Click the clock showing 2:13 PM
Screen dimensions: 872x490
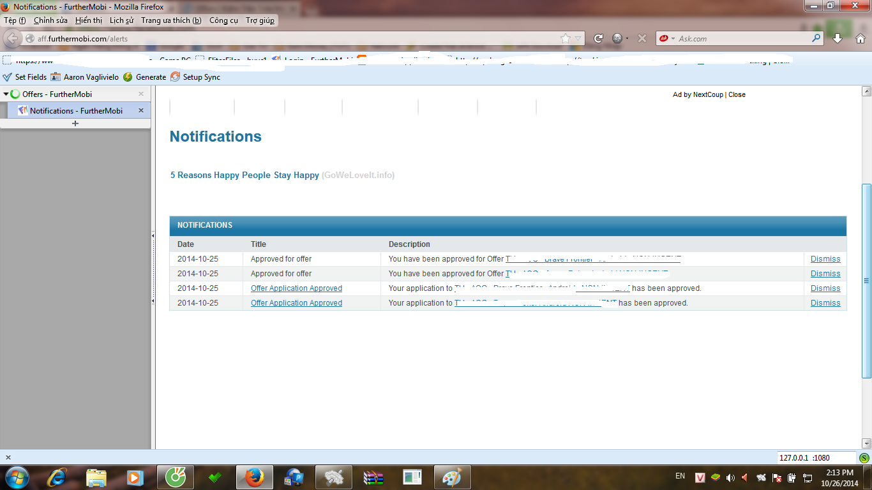pos(839,473)
